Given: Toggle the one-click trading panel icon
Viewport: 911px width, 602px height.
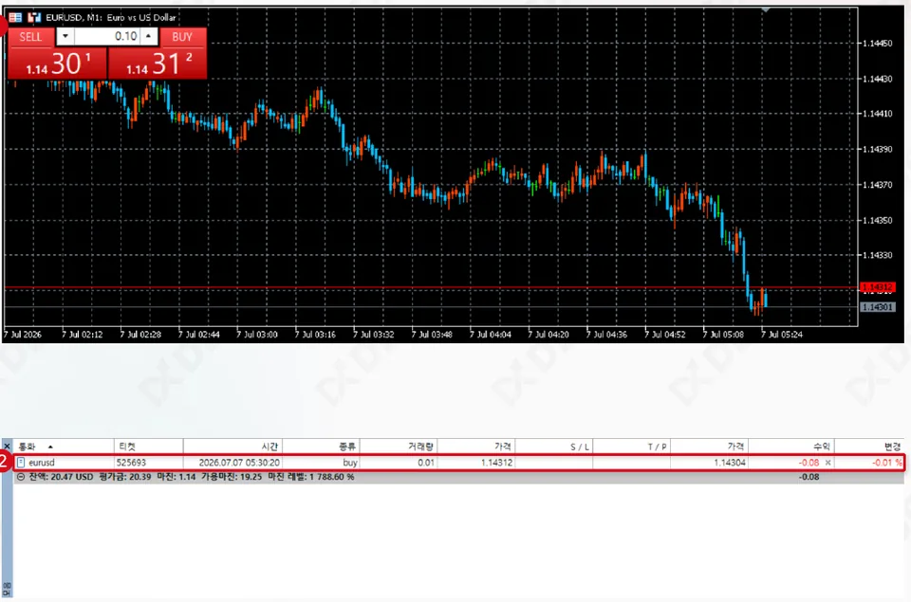Looking at the screenshot, I should pos(15,17).
